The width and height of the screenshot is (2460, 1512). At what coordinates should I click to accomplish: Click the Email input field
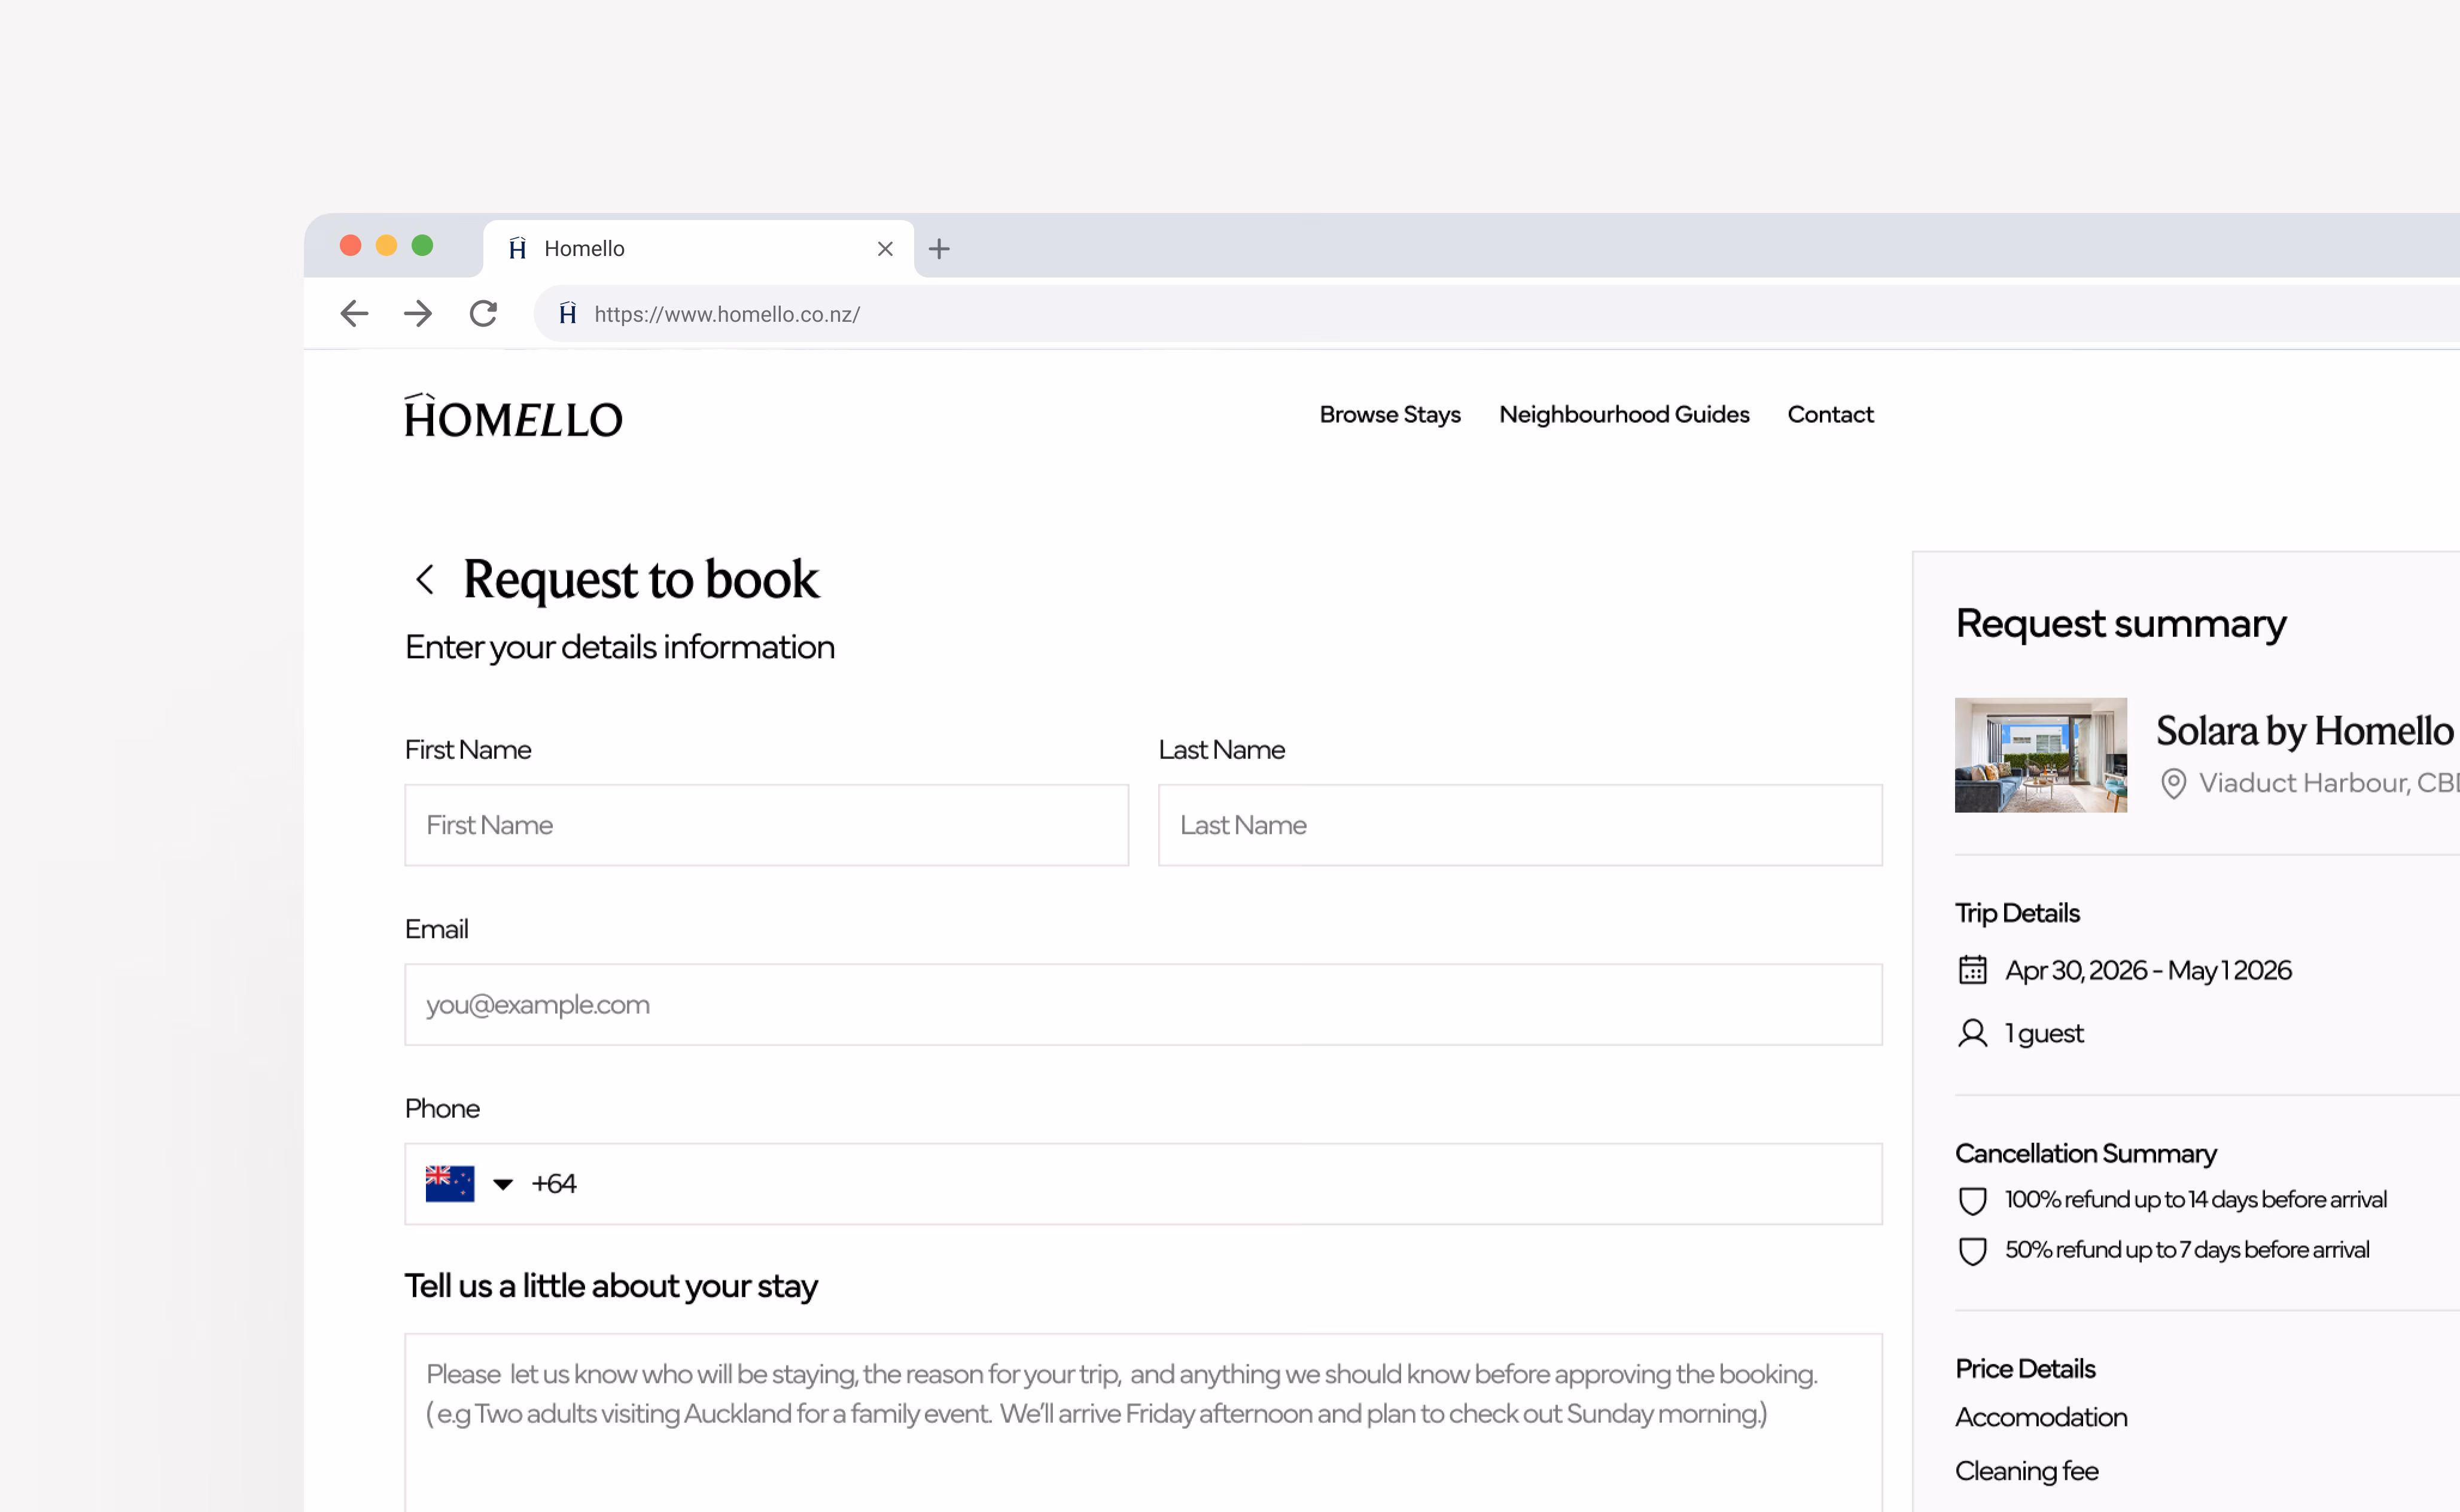pos(1143,1005)
